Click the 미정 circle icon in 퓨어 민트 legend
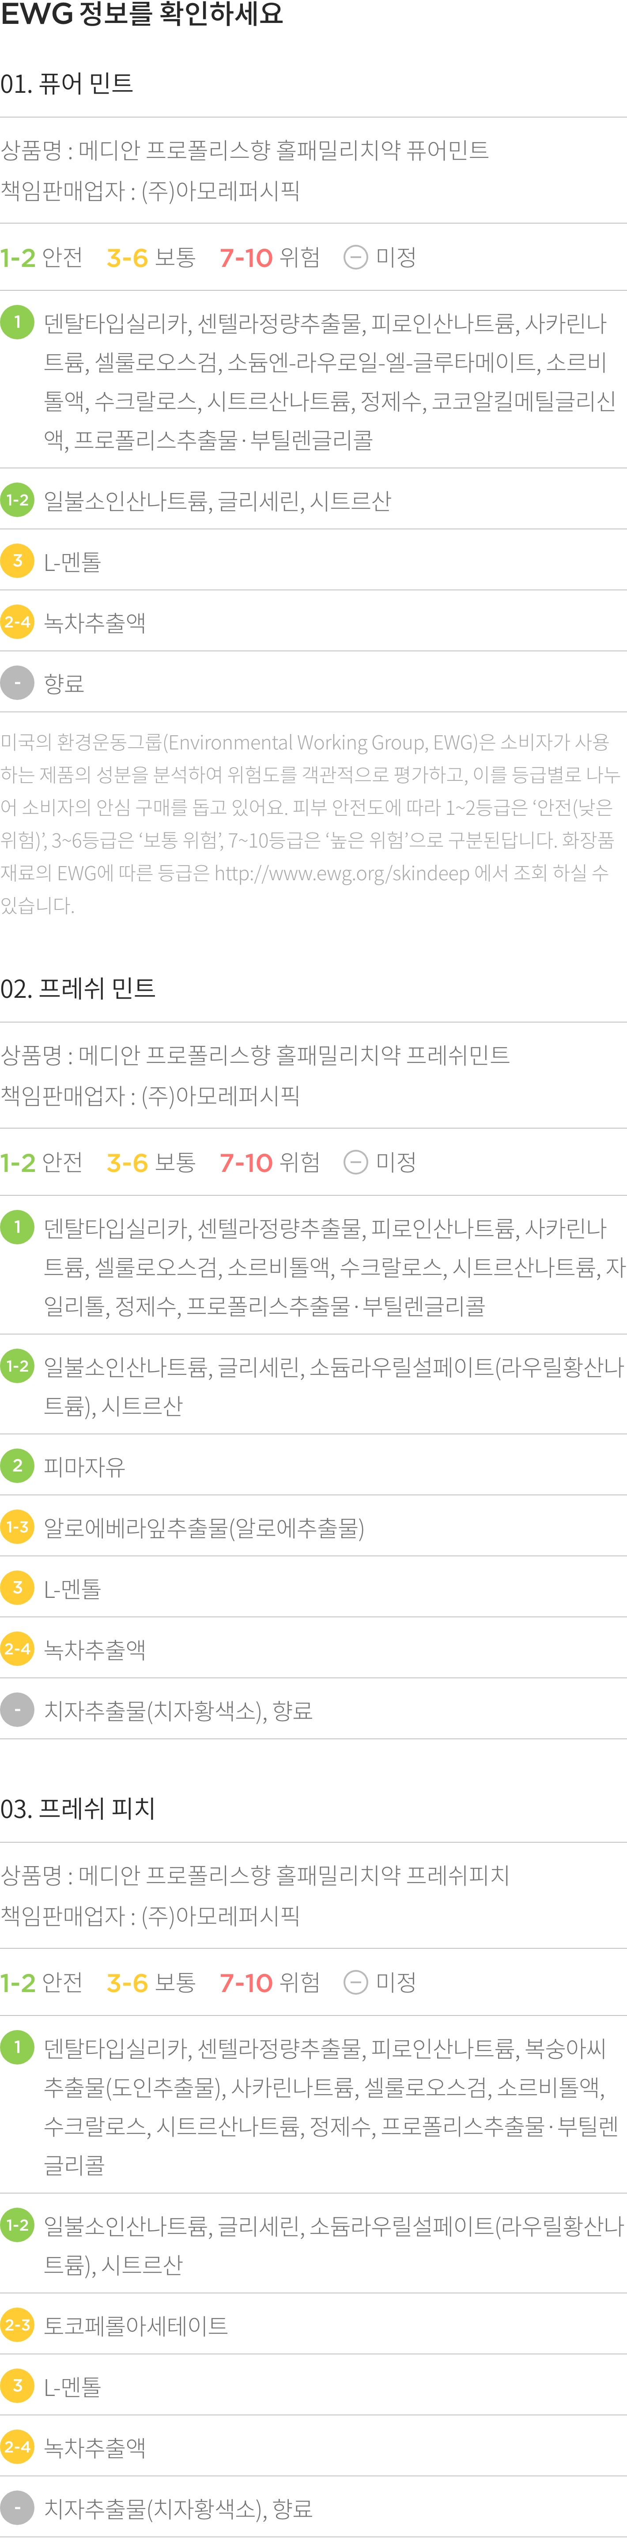Viewport: 627px width, 2540px height. pos(356,257)
